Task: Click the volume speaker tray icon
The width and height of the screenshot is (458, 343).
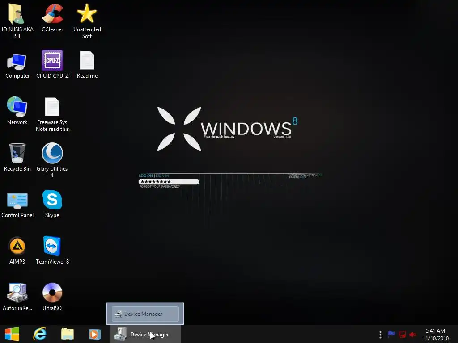Action: click(413, 335)
